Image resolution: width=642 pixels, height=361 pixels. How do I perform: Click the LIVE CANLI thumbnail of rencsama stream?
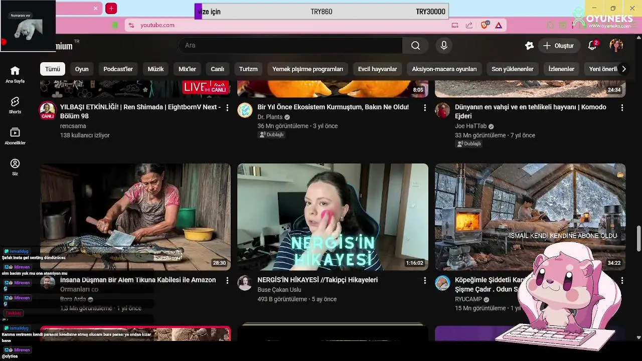coord(135,89)
